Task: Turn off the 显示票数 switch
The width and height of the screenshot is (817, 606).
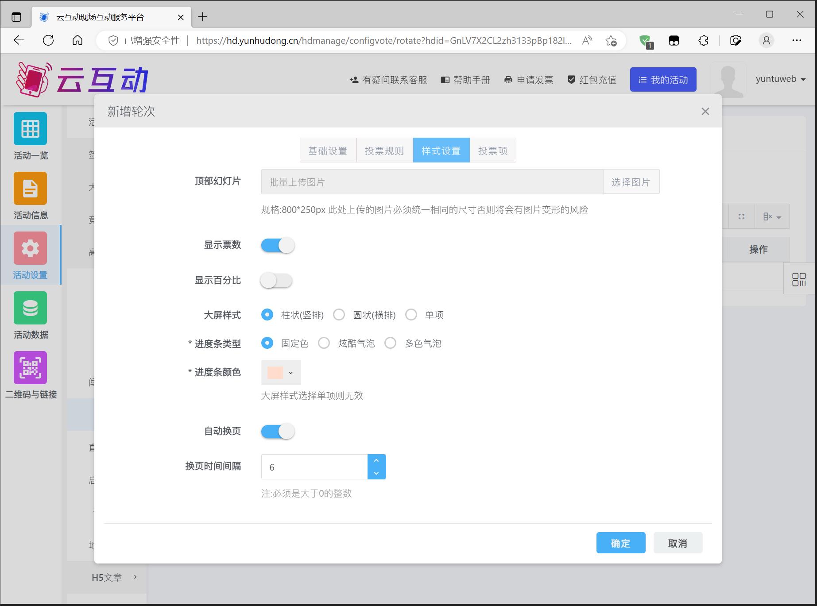Action: 278,245
